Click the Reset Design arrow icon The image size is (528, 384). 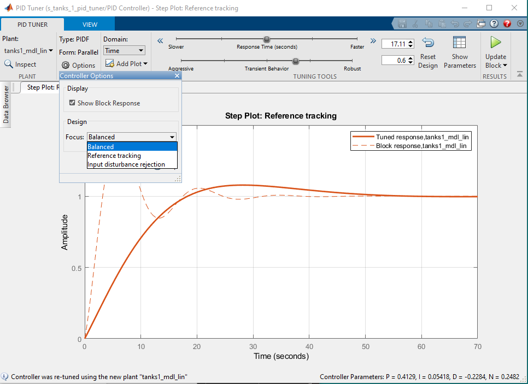coord(428,43)
